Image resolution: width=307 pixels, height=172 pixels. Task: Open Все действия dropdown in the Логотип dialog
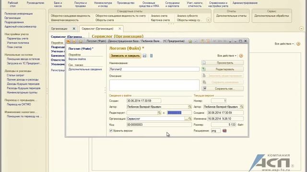point(227,56)
